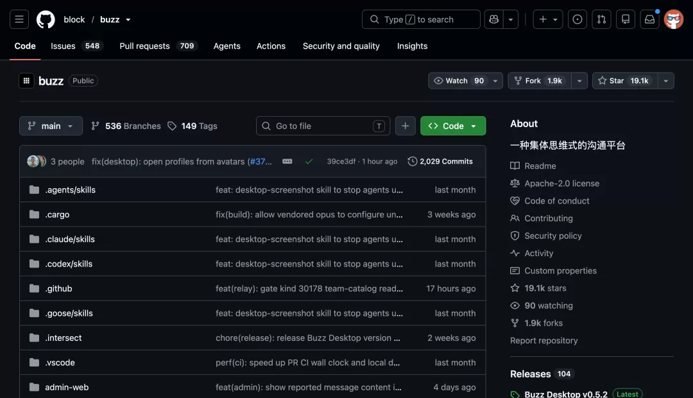The height and width of the screenshot is (398, 693).
Task: Open the create new plus menu
Action: 548,19
